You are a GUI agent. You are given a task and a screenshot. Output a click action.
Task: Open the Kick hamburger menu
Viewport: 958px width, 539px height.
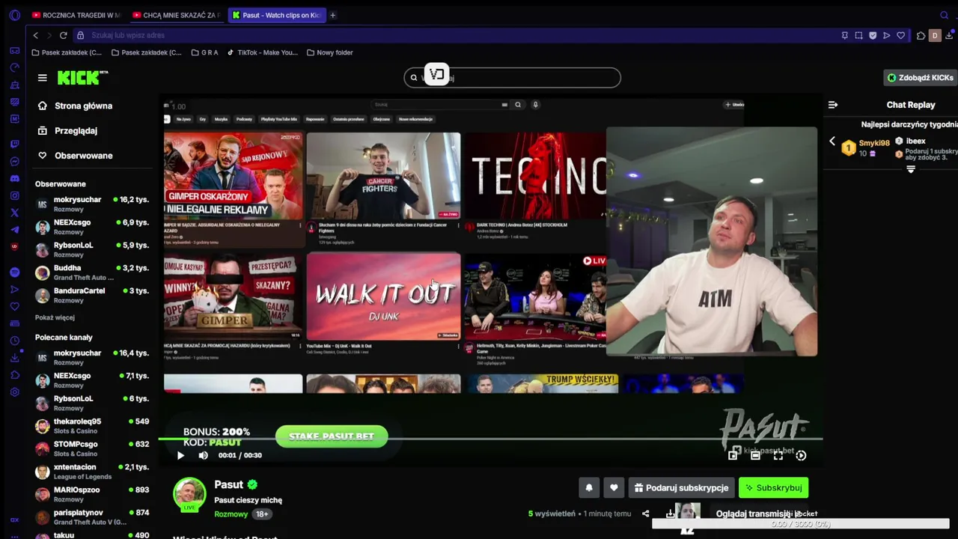click(42, 78)
